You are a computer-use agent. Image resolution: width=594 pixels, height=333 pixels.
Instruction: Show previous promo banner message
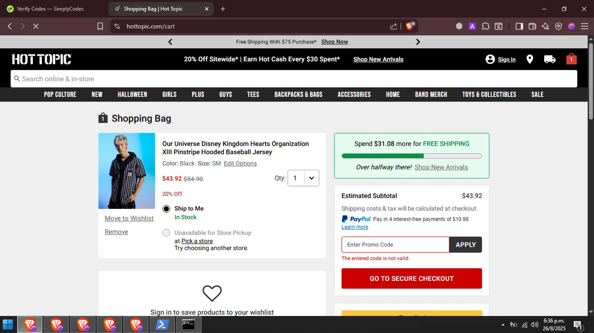(170, 42)
